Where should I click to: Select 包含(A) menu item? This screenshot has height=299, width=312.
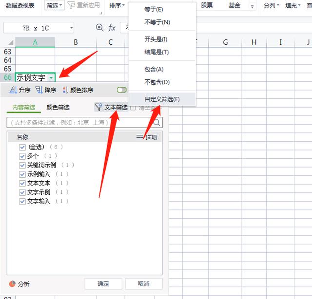pyautogui.click(x=162, y=69)
